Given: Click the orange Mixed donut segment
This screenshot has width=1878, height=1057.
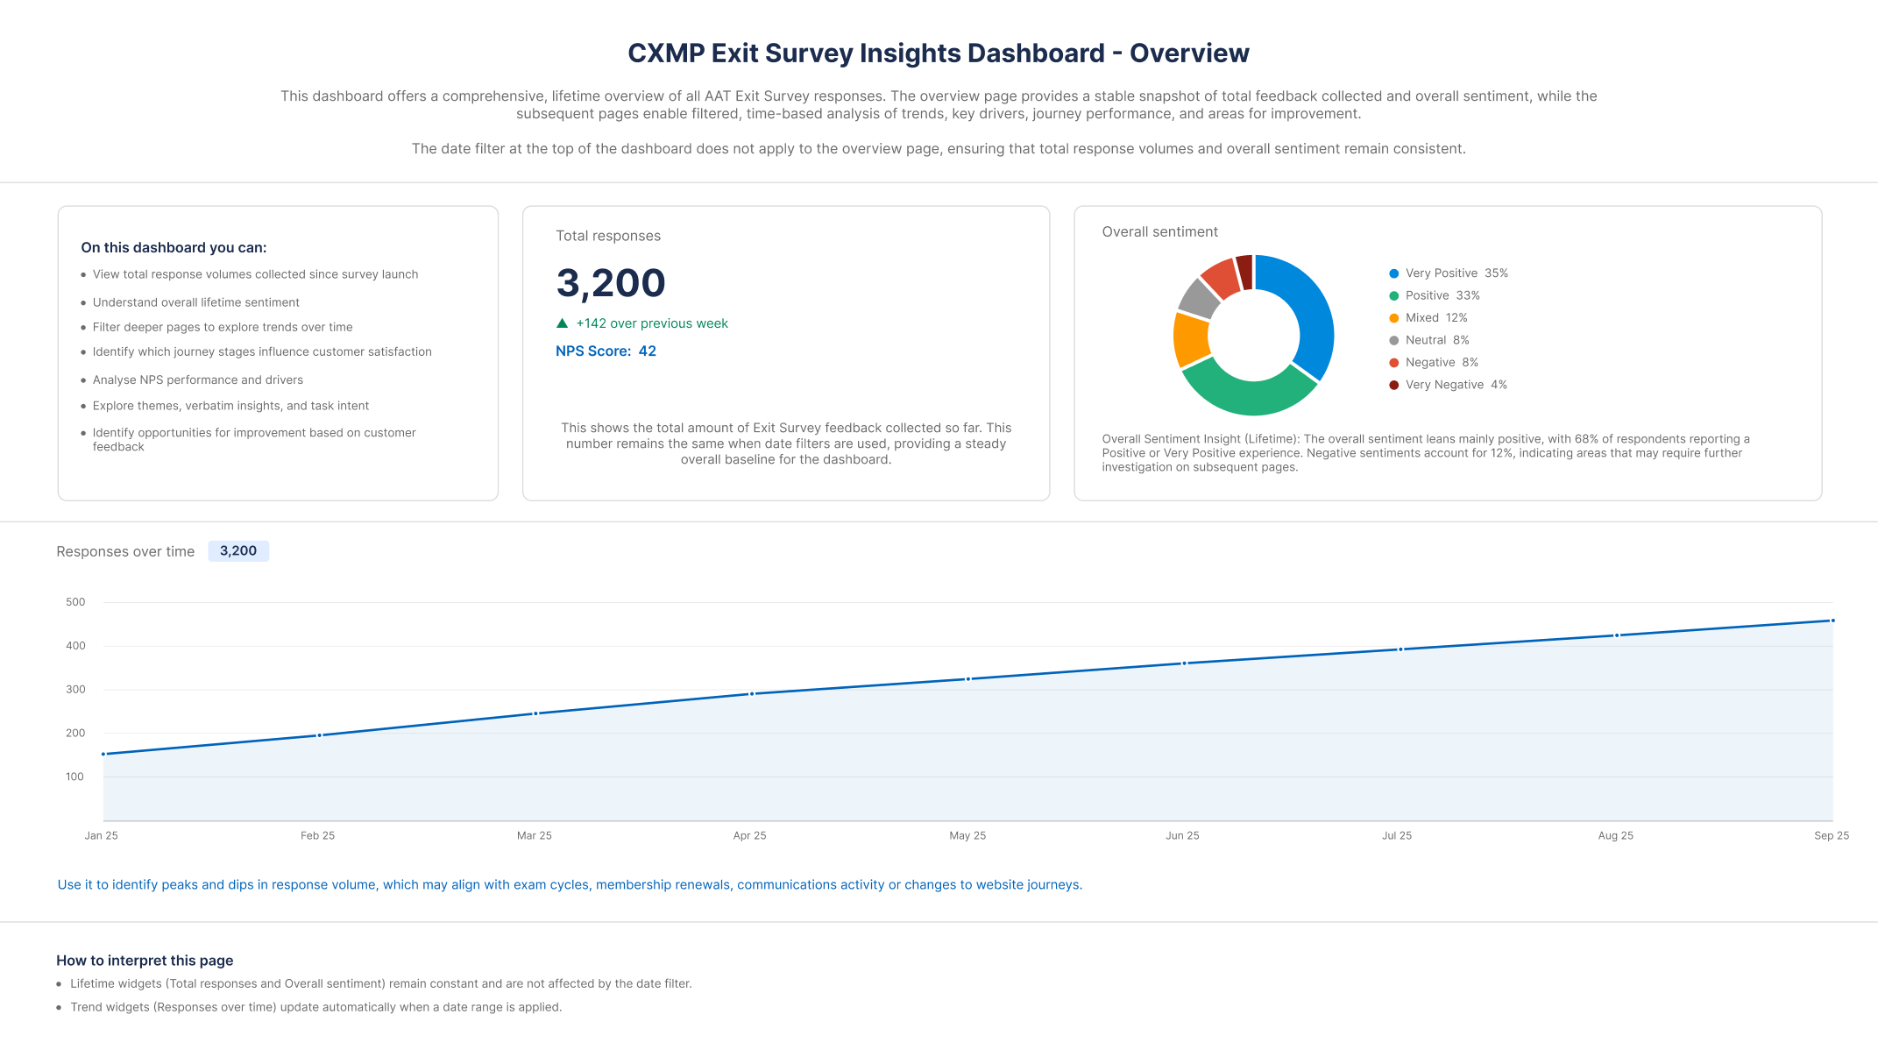Looking at the screenshot, I should click(1190, 339).
